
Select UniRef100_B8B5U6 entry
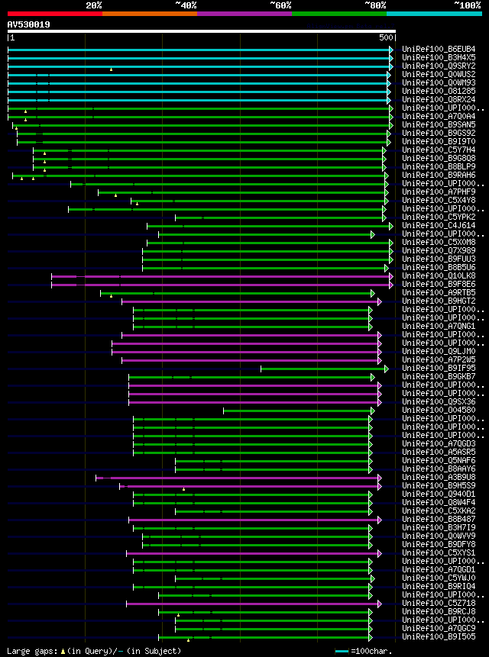[x=439, y=267]
